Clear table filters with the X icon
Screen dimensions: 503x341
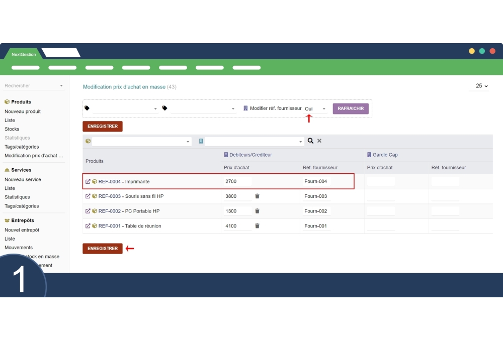tap(319, 141)
